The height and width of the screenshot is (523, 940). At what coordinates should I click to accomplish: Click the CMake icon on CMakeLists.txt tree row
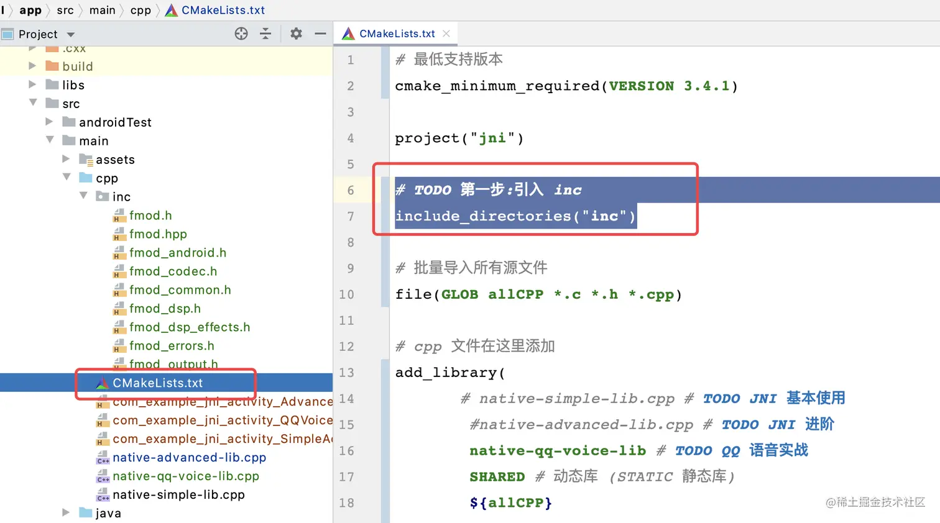pos(103,383)
